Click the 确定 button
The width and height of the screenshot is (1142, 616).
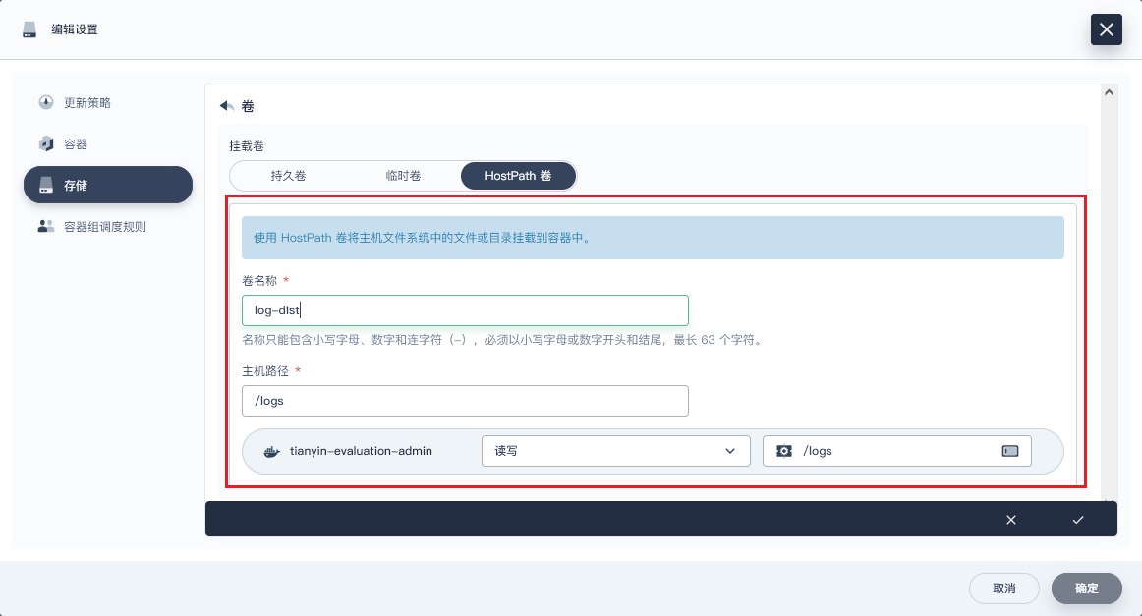(1086, 588)
